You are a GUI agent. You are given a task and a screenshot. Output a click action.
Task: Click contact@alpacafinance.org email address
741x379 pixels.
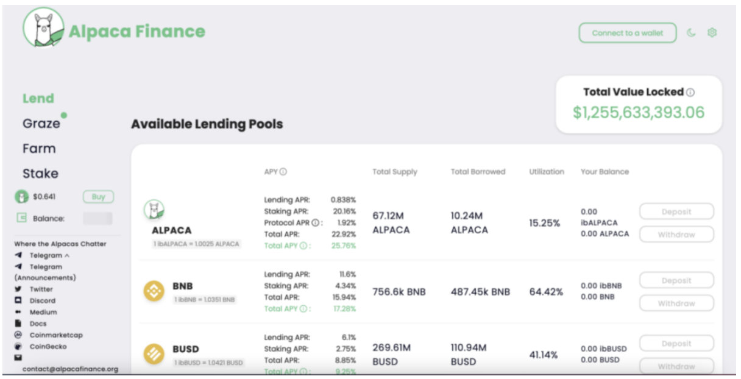(71, 369)
